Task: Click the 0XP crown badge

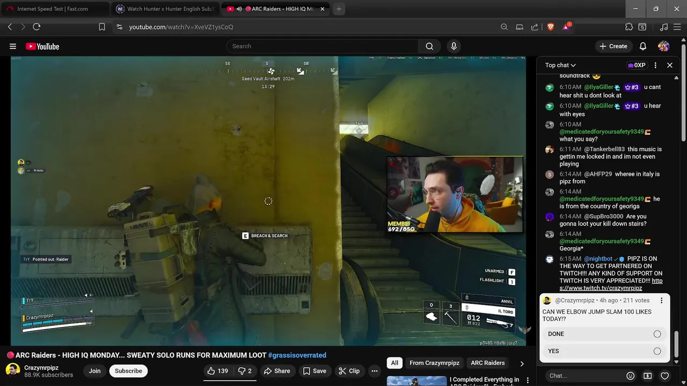Action: pyautogui.click(x=636, y=65)
